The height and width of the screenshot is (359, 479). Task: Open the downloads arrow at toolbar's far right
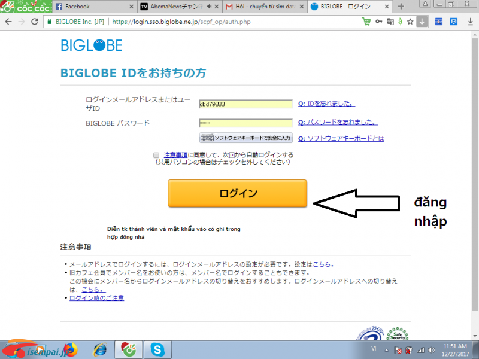coord(471,22)
